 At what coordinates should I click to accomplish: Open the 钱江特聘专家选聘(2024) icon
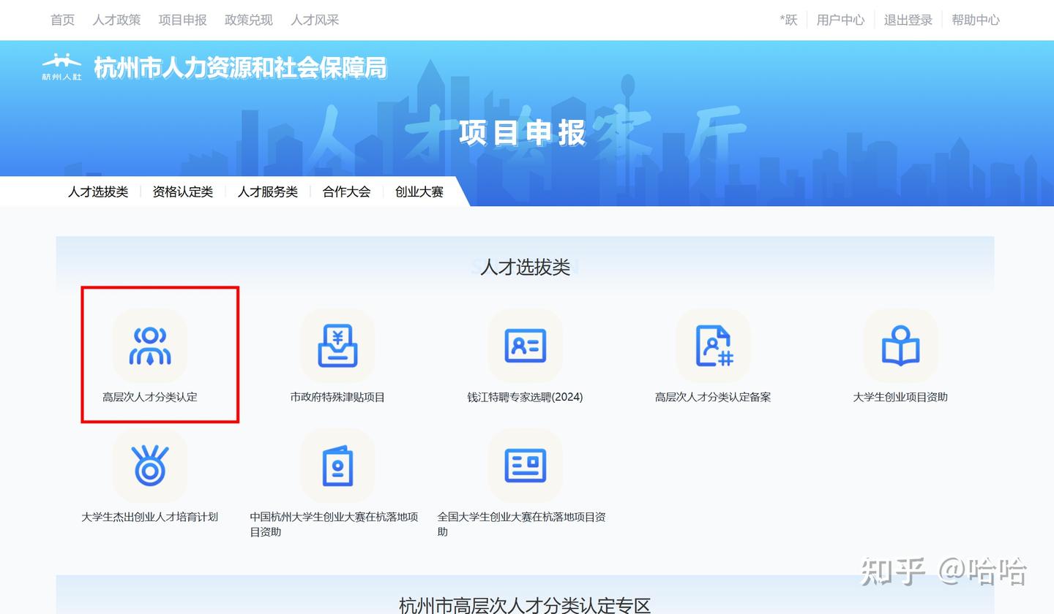pos(525,346)
